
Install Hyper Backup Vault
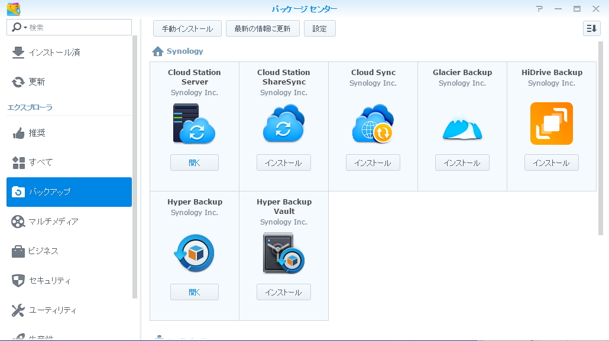click(x=284, y=292)
